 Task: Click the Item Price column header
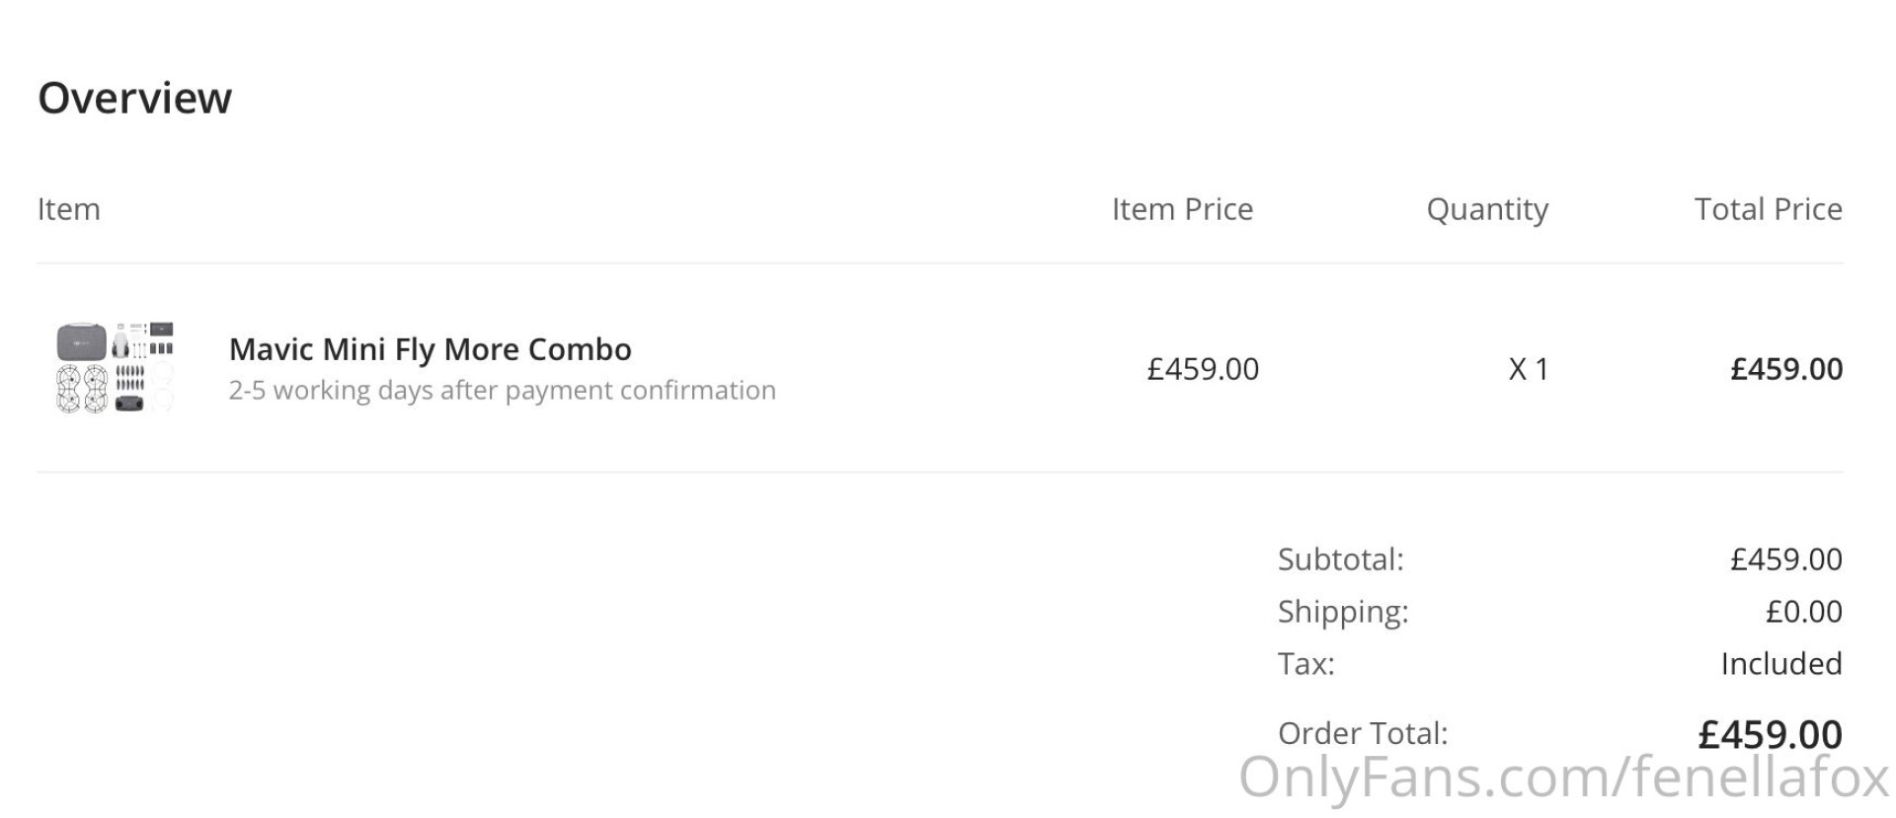coord(1182,209)
